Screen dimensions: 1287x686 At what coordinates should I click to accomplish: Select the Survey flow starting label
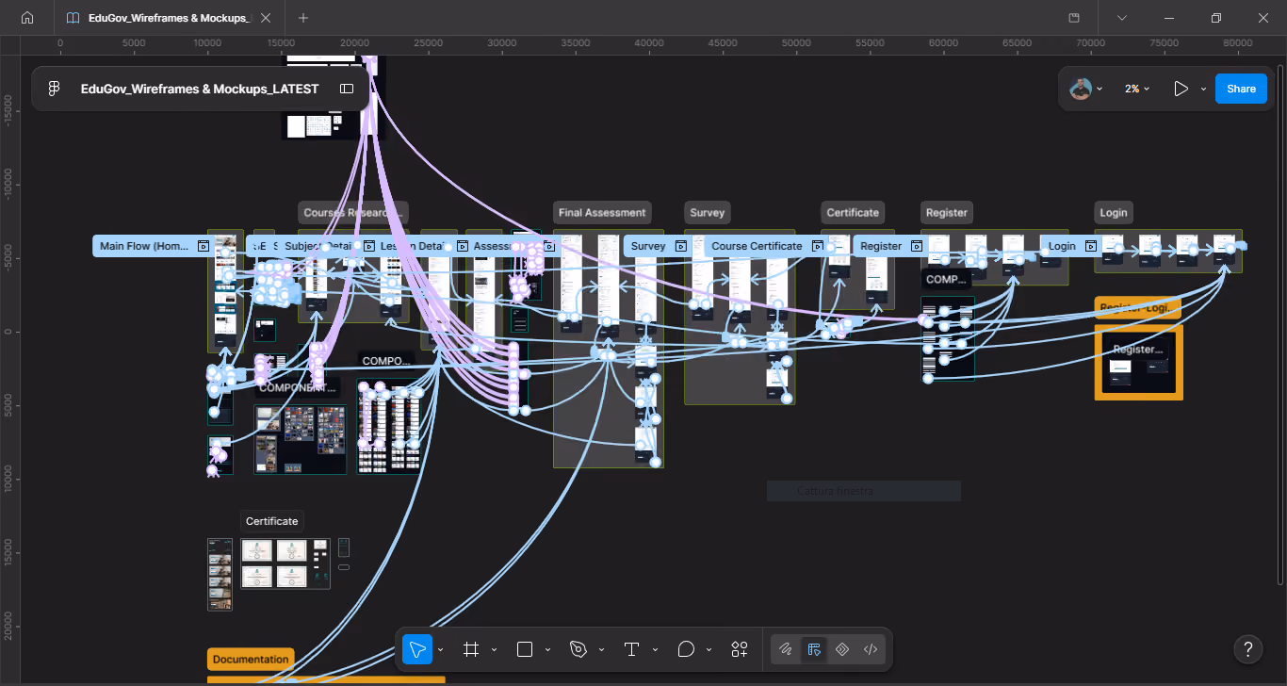point(648,246)
